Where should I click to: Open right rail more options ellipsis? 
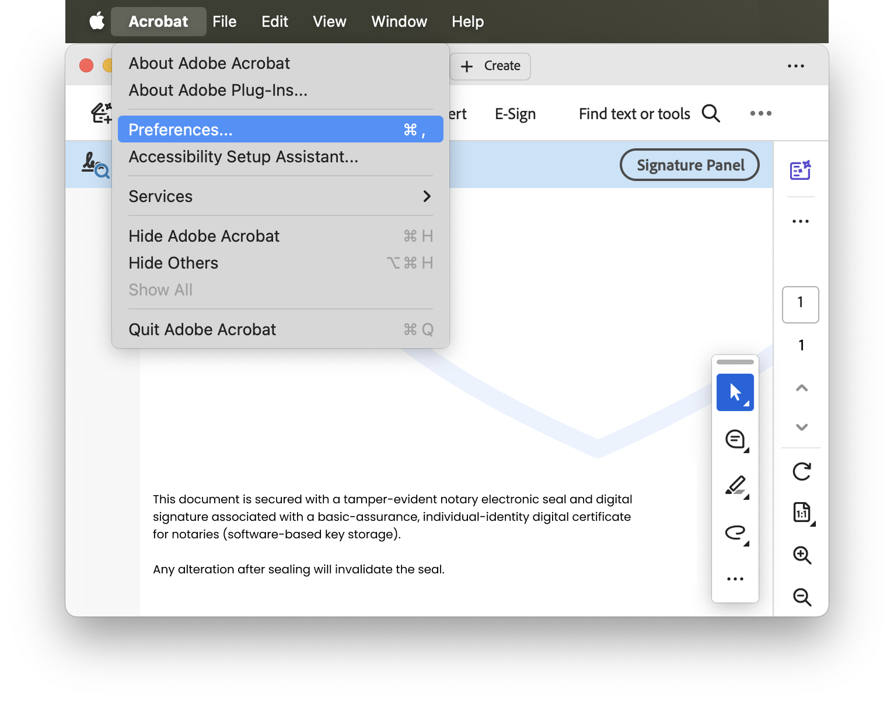(x=801, y=221)
